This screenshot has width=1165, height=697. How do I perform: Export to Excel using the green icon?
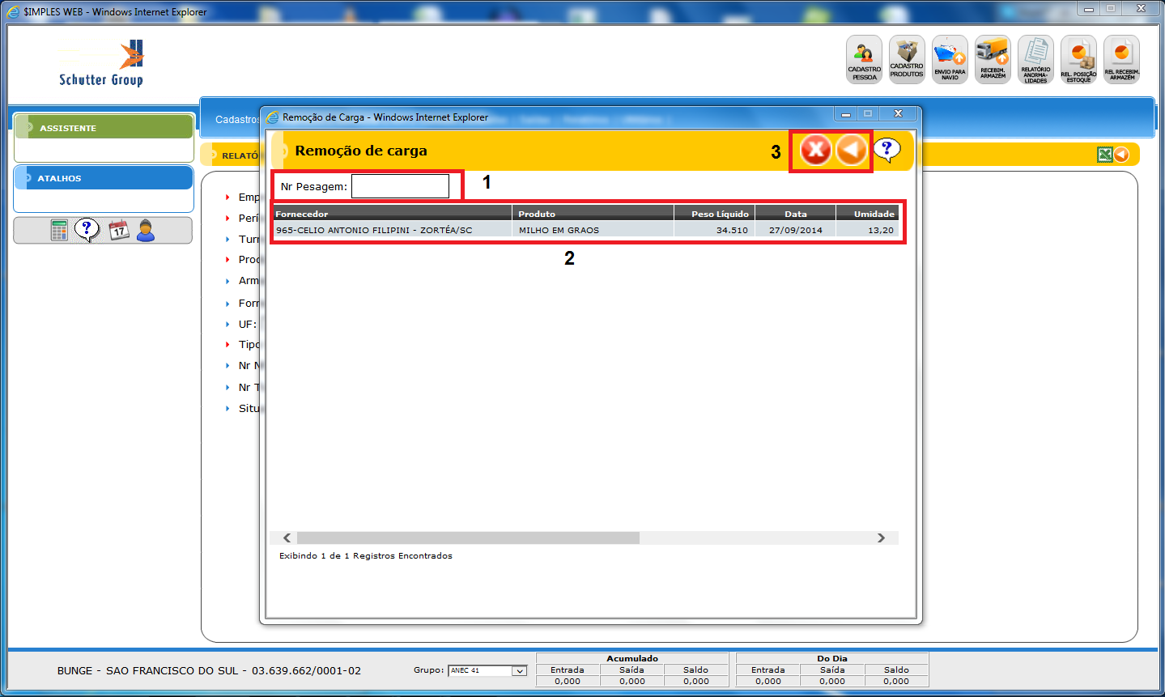pyautogui.click(x=1104, y=155)
